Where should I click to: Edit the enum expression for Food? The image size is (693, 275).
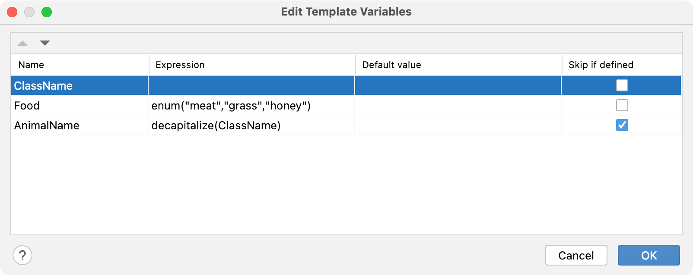(231, 106)
